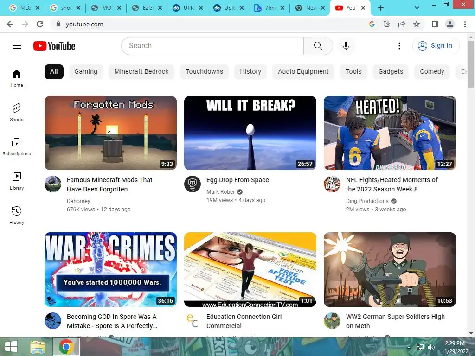Click the install app icon in address bar

(x=387, y=24)
